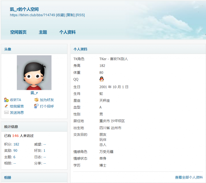Select the 个人资料 navigation tab
Screen dimensions: 206x183
67,32
